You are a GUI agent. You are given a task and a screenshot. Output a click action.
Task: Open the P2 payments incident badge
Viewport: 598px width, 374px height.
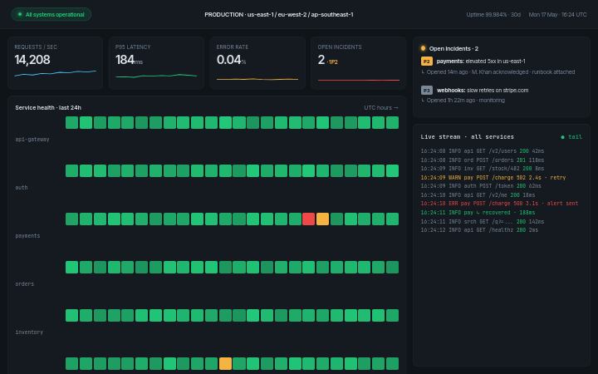(426, 61)
